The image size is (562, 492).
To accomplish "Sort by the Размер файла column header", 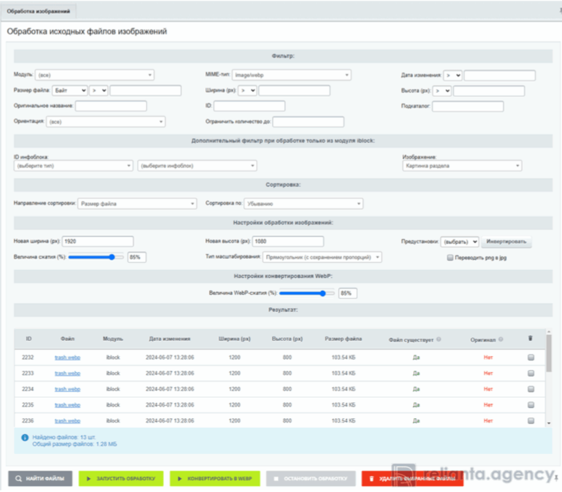I will (x=343, y=339).
